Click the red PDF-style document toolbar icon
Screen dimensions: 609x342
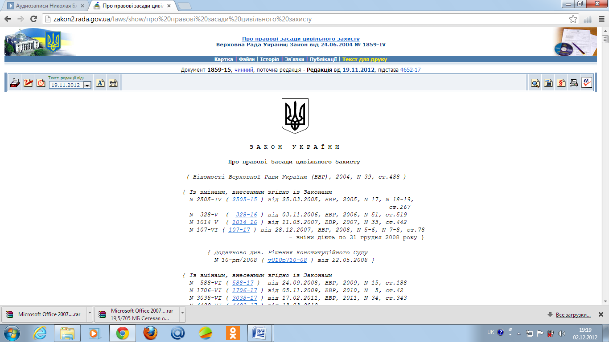[x=28, y=83]
